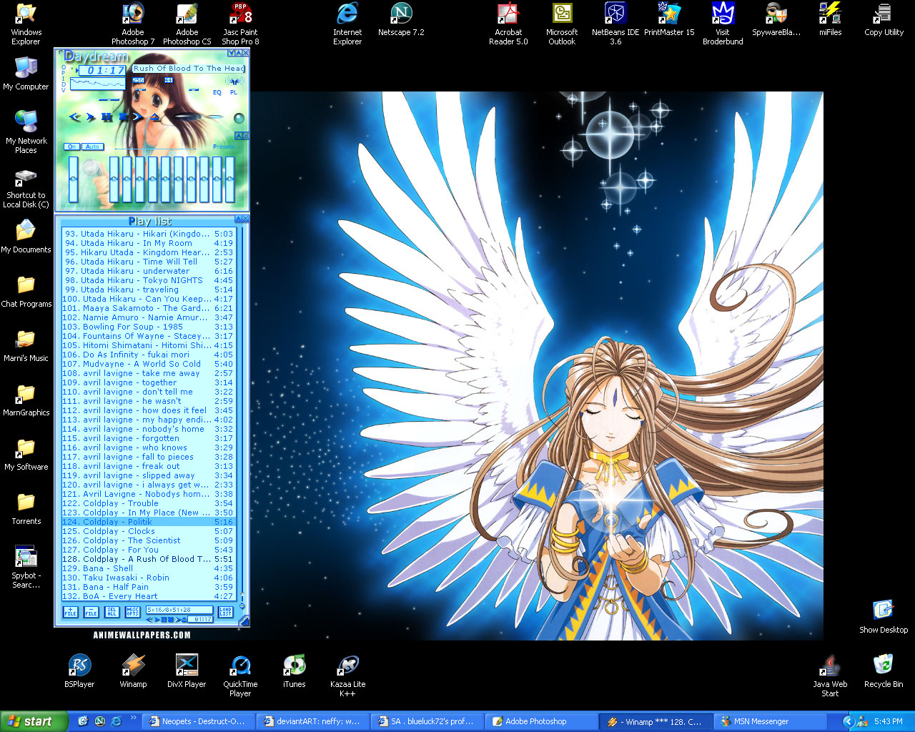Open Chat Programs folder
This screenshot has width=915, height=732.
[x=26, y=291]
